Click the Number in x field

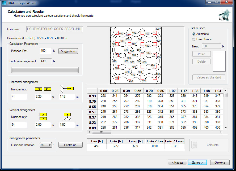pos(19,97)
